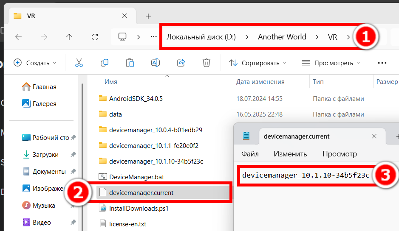Open the Файл menu in Notepad

tap(250, 154)
